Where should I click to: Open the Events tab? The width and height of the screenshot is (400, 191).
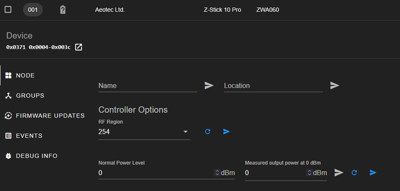tap(24, 136)
